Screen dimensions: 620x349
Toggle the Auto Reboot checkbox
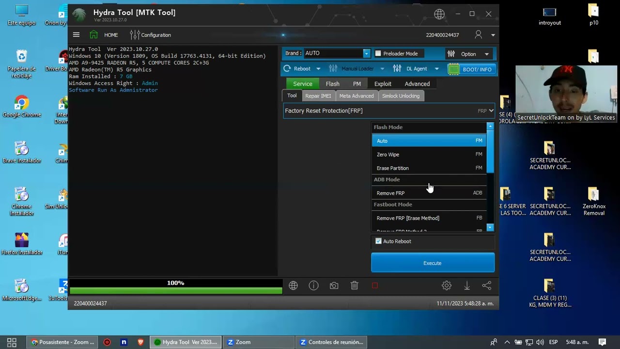378,241
